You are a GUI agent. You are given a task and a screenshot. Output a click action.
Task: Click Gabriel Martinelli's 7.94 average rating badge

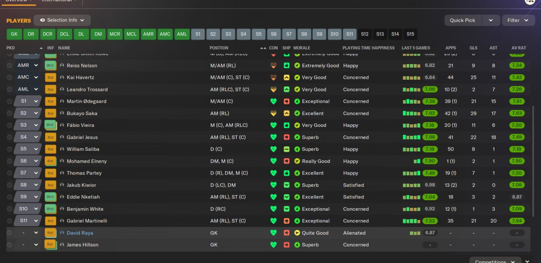click(x=517, y=221)
